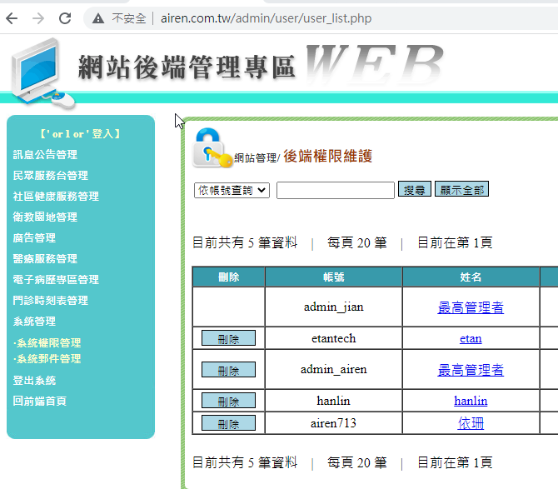The width and height of the screenshot is (558, 489).
Task: Delete the admin_airen account row
Action: [228, 369]
